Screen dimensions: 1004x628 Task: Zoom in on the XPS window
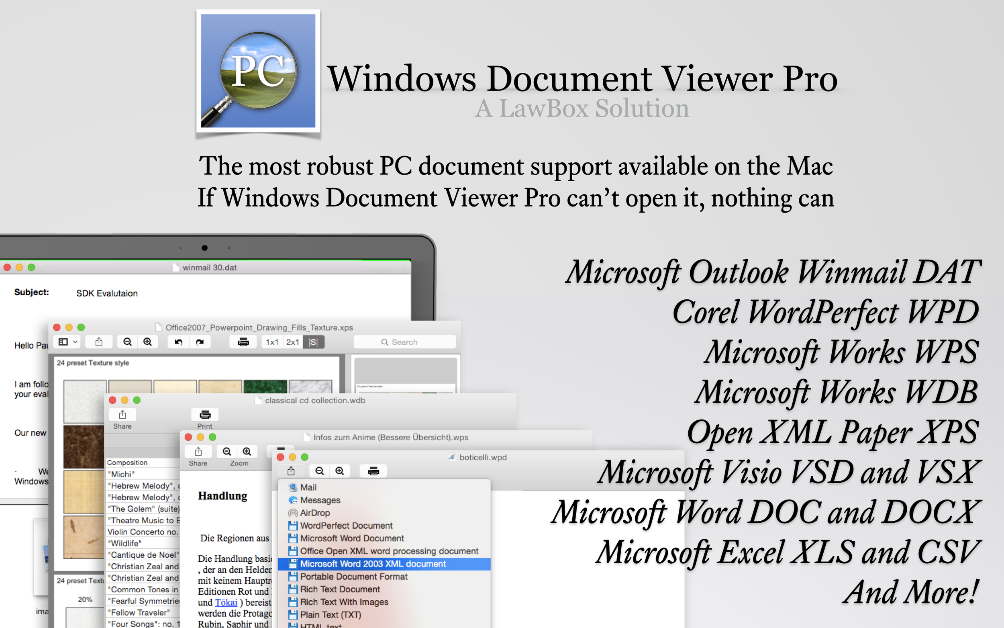click(147, 342)
